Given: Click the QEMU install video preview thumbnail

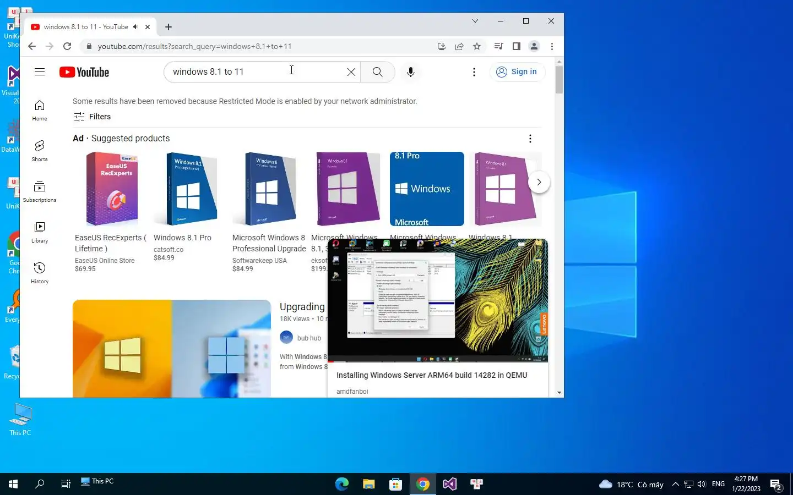Looking at the screenshot, I should (x=438, y=301).
